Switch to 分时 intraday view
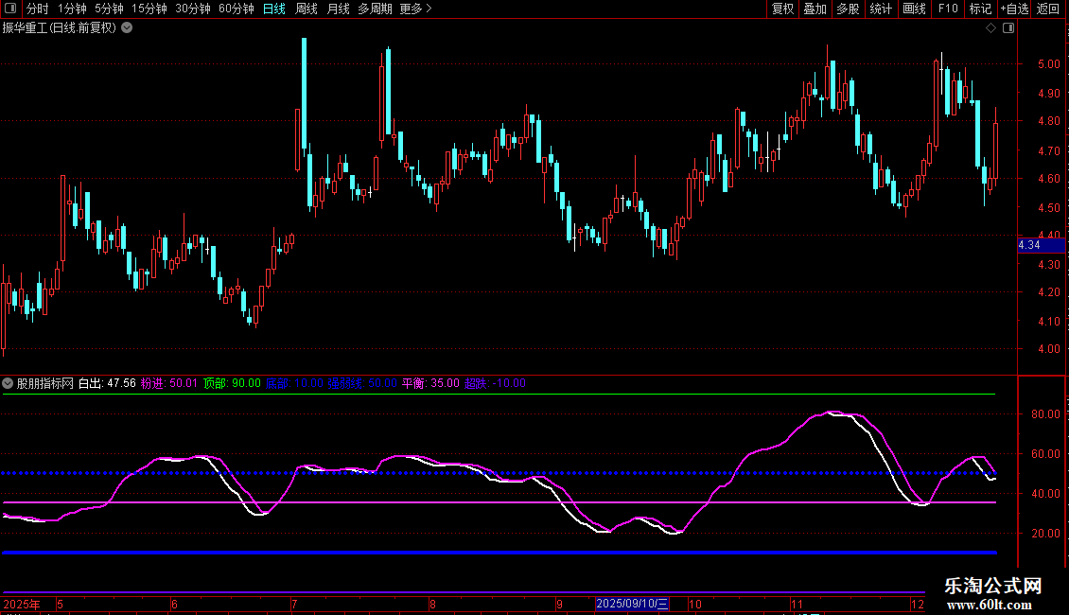 pos(38,9)
